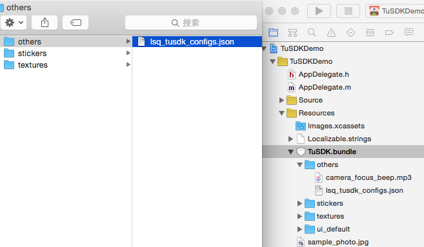This screenshot has height=247, width=424.
Task: Show the Debug navigator in Xcode
Action: point(370,33)
